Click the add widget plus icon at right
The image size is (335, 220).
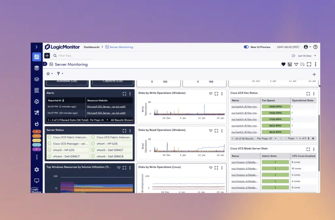(x=314, y=74)
